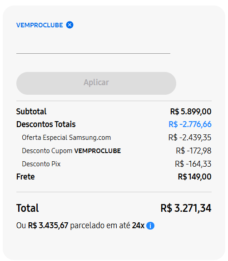Viewport: 228px width, 261px height.
Task: Click the shipping cost R$ 149,00
Action: [194, 177]
